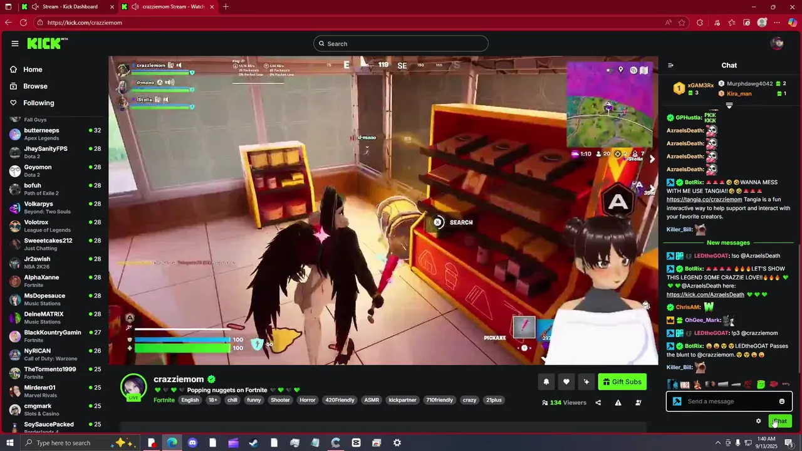Open JhaySanityFPS channel in sidebar
The image size is (802, 451).
click(x=55, y=152)
